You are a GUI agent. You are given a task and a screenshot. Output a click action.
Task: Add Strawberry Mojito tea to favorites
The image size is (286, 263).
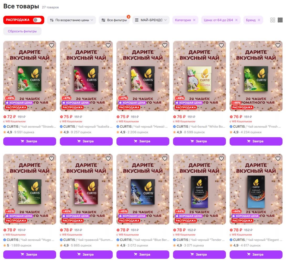tap(52, 45)
